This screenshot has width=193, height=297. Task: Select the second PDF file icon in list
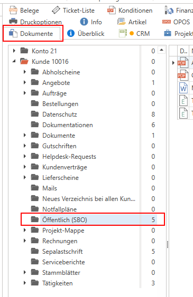pyautogui.click(x=183, y=75)
